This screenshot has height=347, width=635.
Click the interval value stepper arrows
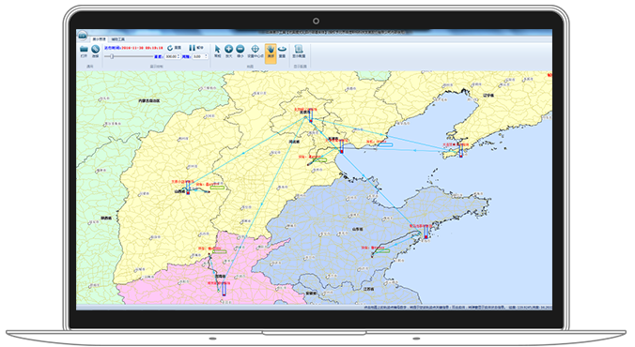coord(206,56)
